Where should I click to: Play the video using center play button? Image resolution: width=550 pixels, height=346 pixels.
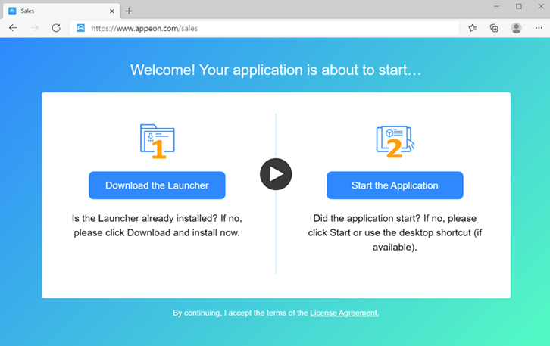(x=276, y=174)
